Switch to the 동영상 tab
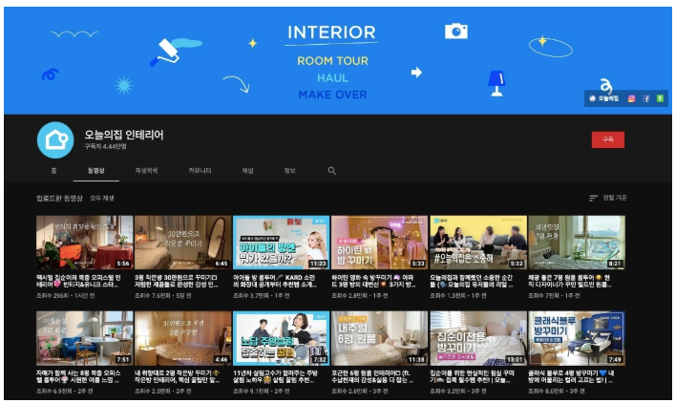Screen dimensions: 675x403 coord(96,171)
